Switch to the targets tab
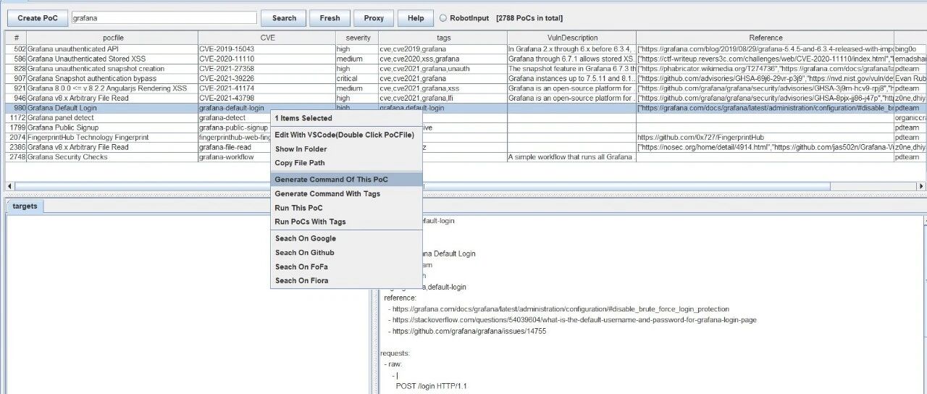 [x=25, y=206]
